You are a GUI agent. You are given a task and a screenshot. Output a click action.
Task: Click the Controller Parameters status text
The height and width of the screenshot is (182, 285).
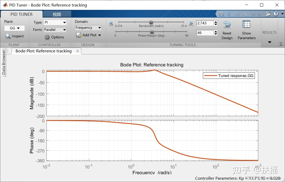[237, 178]
